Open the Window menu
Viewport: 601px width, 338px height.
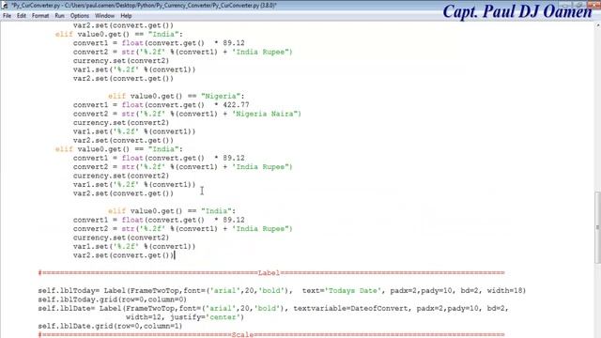pyautogui.click(x=104, y=16)
